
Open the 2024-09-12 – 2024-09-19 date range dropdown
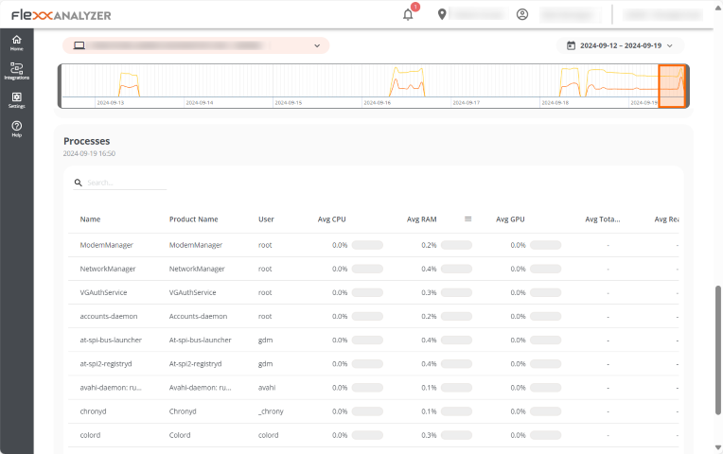620,45
